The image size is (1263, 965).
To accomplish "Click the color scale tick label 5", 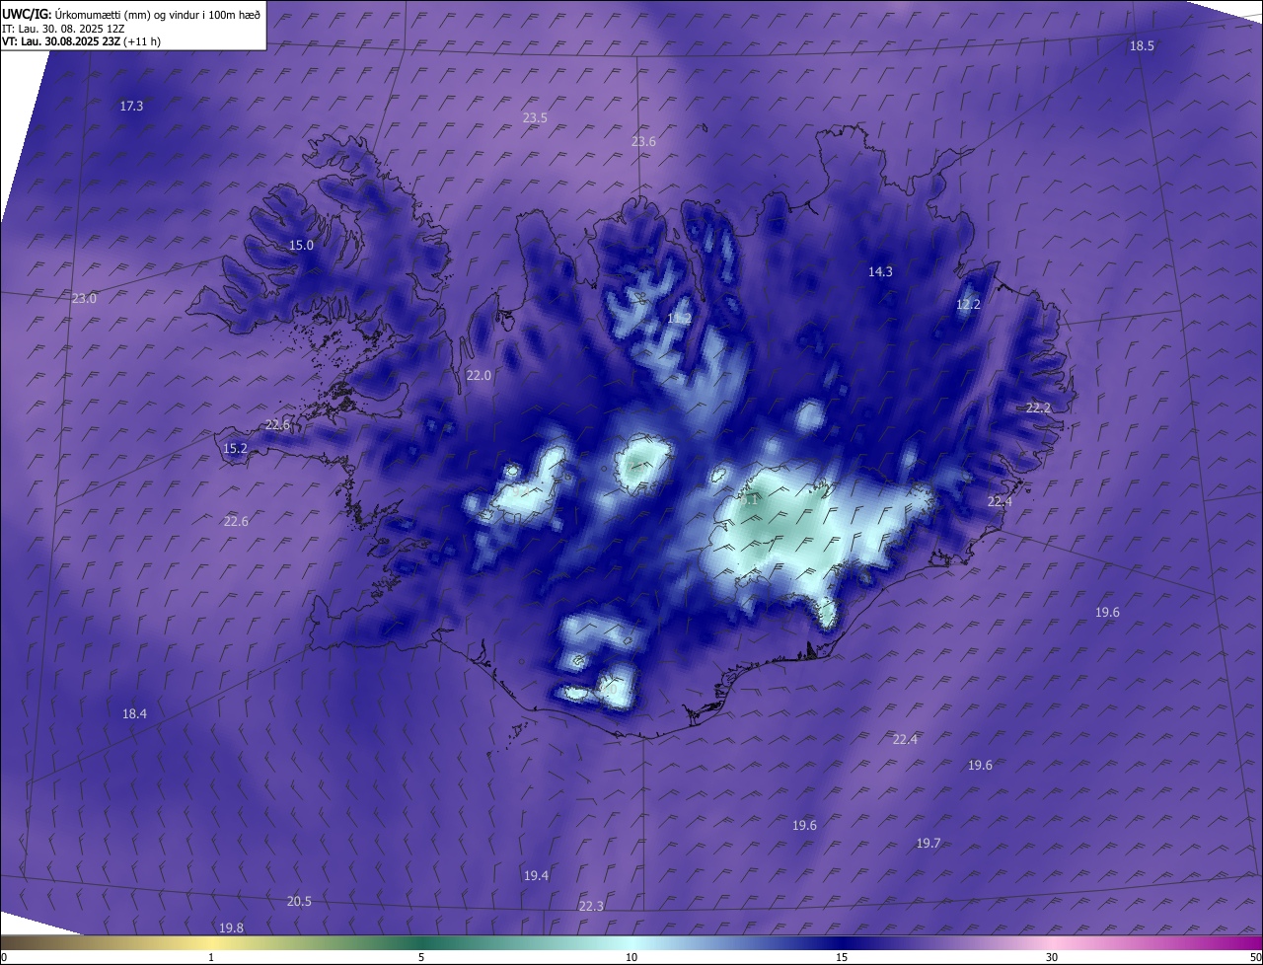I will pos(421,958).
